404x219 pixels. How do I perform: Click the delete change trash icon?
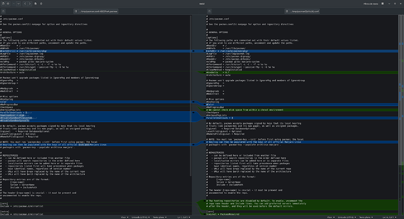point(41,4)
